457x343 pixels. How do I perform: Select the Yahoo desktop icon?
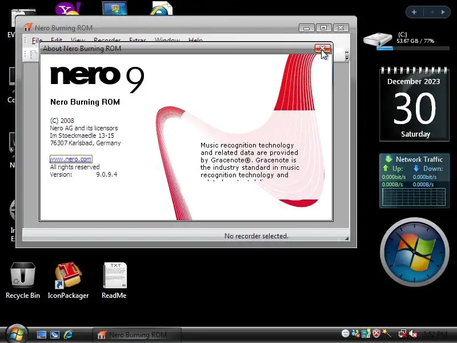tap(67, 8)
